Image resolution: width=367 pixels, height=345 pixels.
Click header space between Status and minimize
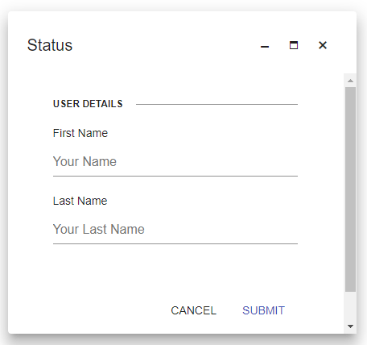tap(167, 45)
